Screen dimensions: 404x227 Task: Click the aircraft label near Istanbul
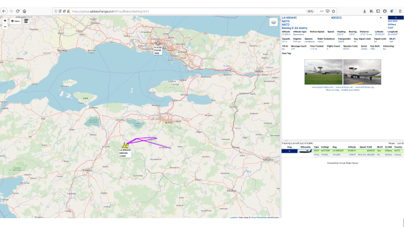click(x=158, y=50)
